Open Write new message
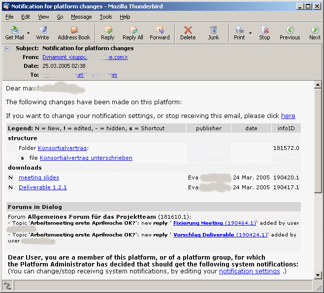 [x=42, y=33]
